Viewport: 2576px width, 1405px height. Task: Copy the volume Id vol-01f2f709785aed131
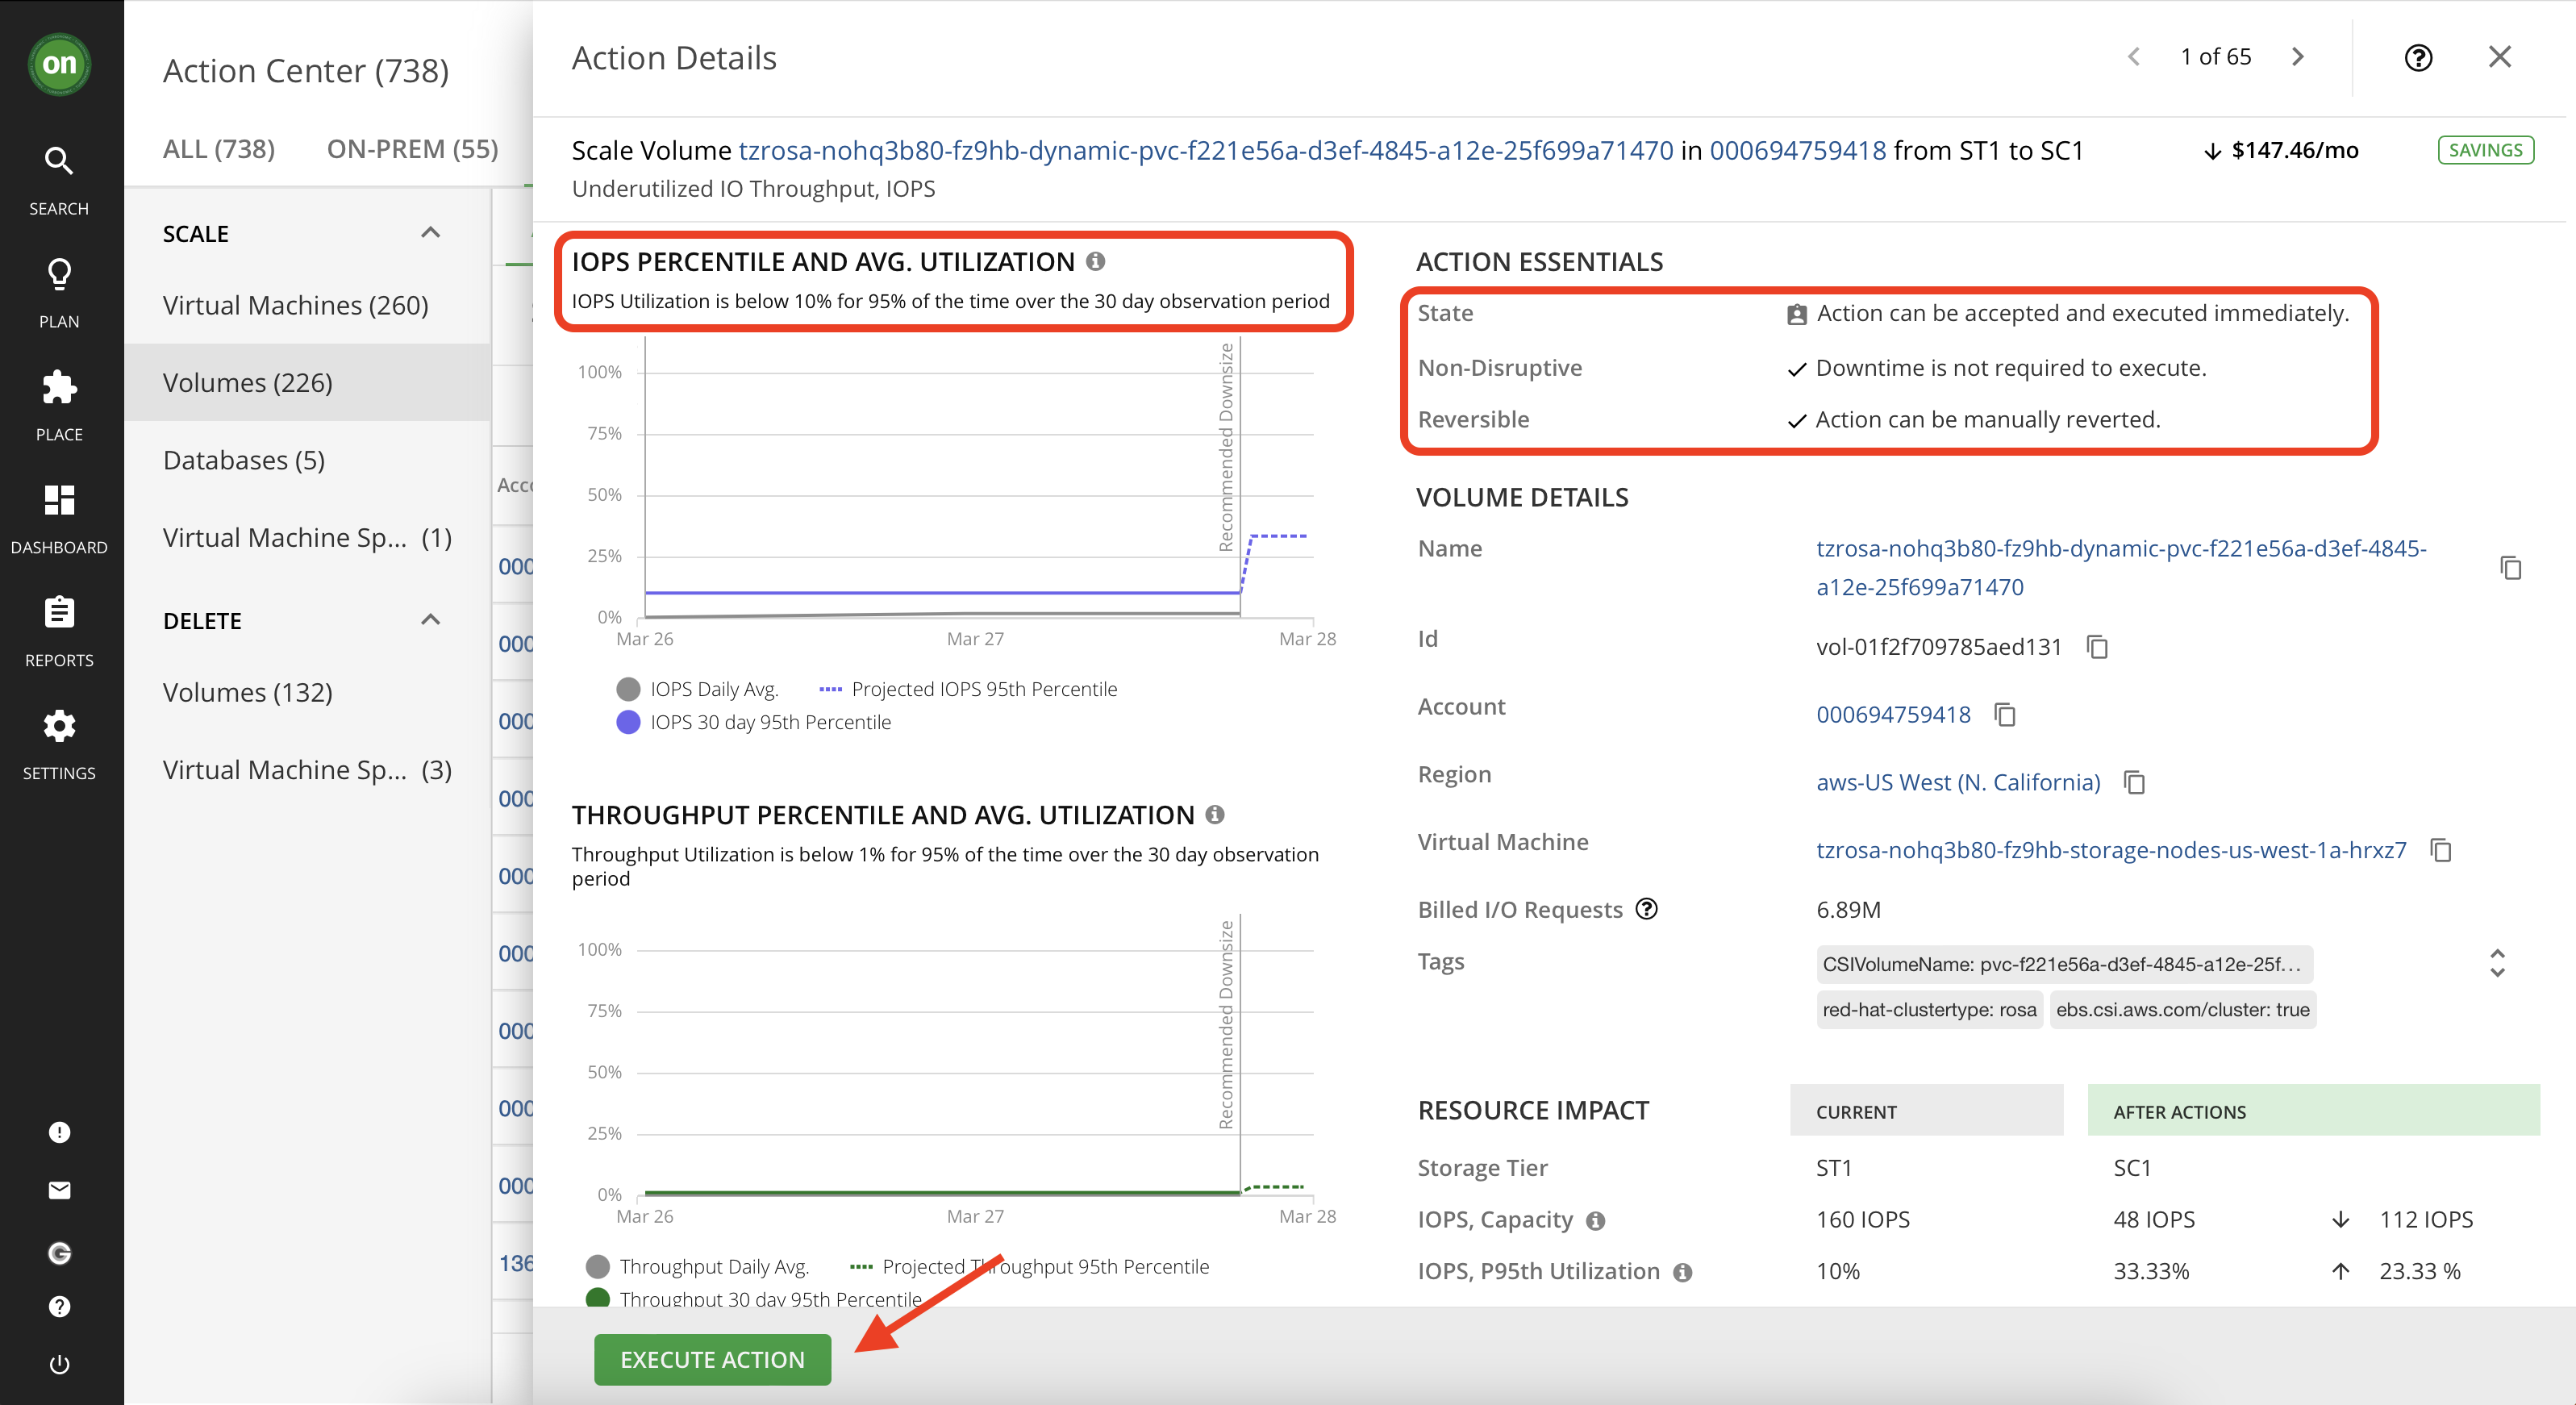[2097, 647]
